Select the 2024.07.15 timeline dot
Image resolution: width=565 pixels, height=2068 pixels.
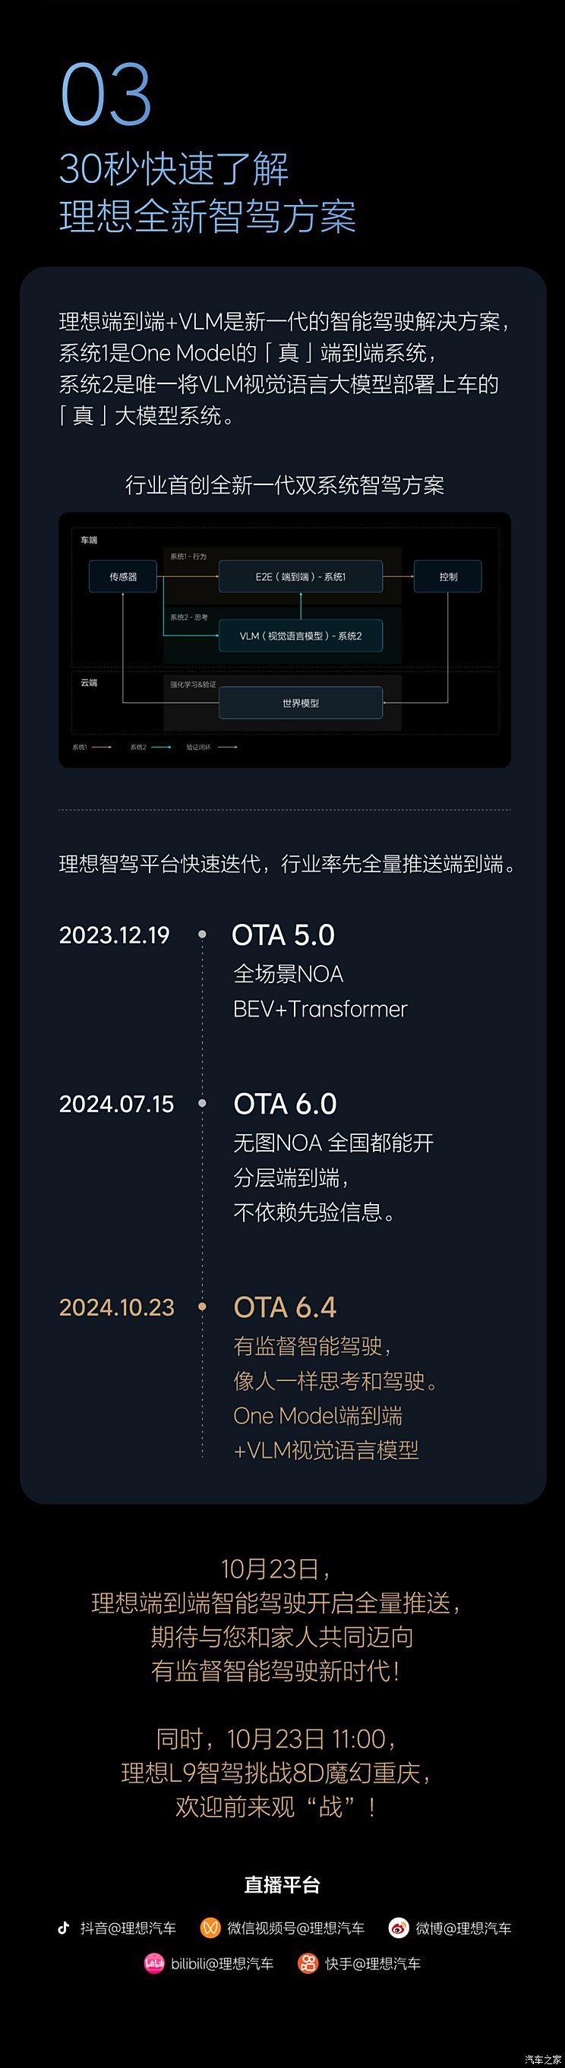(x=202, y=1103)
